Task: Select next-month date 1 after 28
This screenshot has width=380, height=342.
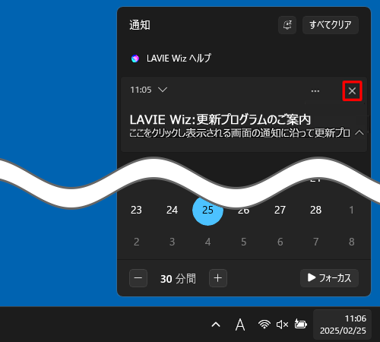Action: click(x=351, y=210)
